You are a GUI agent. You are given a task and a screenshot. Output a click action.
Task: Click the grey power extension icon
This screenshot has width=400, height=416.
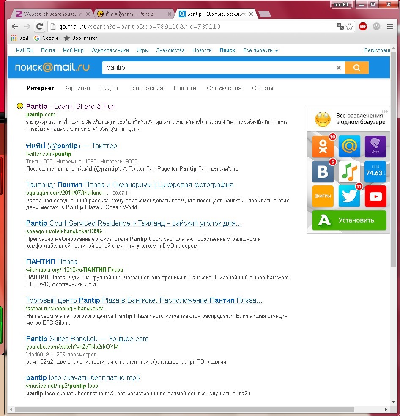point(376,26)
